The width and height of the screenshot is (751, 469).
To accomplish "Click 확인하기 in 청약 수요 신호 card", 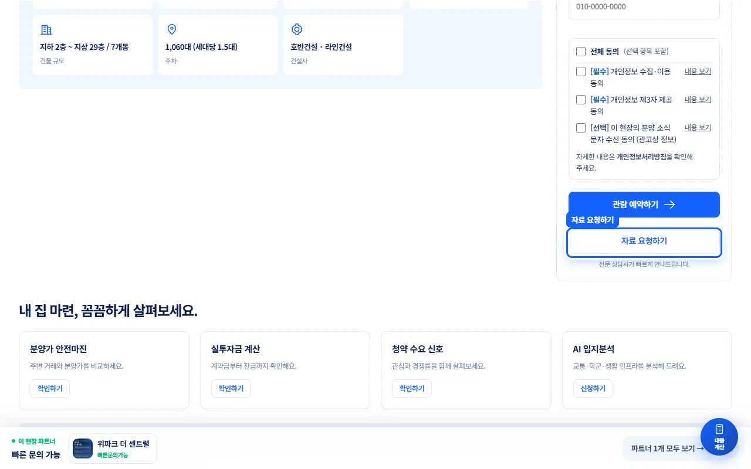I will (x=412, y=389).
